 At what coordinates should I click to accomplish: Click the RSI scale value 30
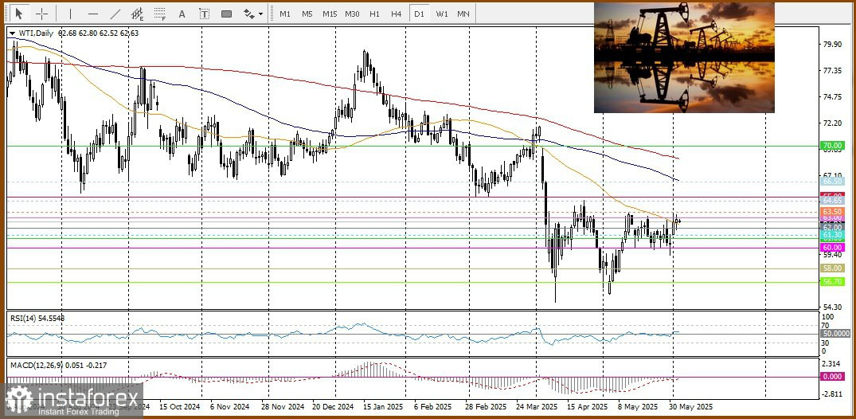pos(826,343)
